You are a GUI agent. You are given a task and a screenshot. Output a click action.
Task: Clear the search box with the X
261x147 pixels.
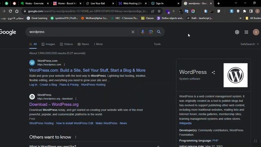133,32
